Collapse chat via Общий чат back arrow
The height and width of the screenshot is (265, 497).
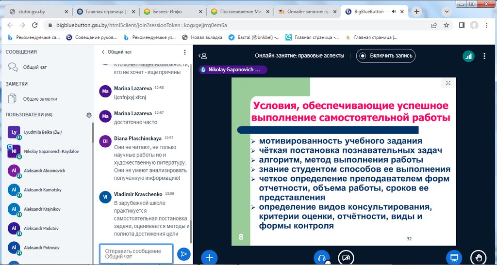click(x=103, y=52)
